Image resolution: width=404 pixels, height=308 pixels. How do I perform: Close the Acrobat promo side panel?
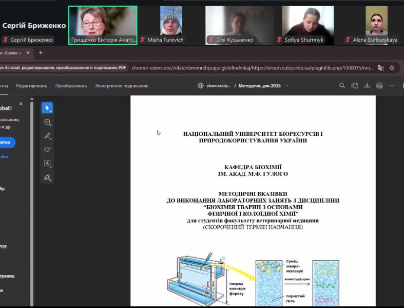tap(21, 104)
